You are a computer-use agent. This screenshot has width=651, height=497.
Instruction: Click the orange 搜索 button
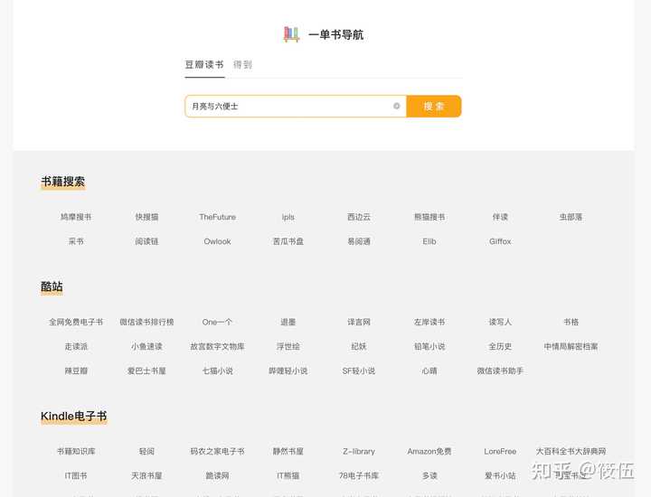pos(434,107)
